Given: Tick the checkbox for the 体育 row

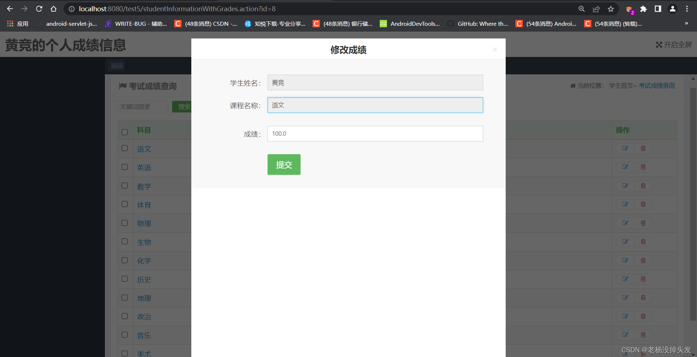Looking at the screenshot, I should coord(125,204).
